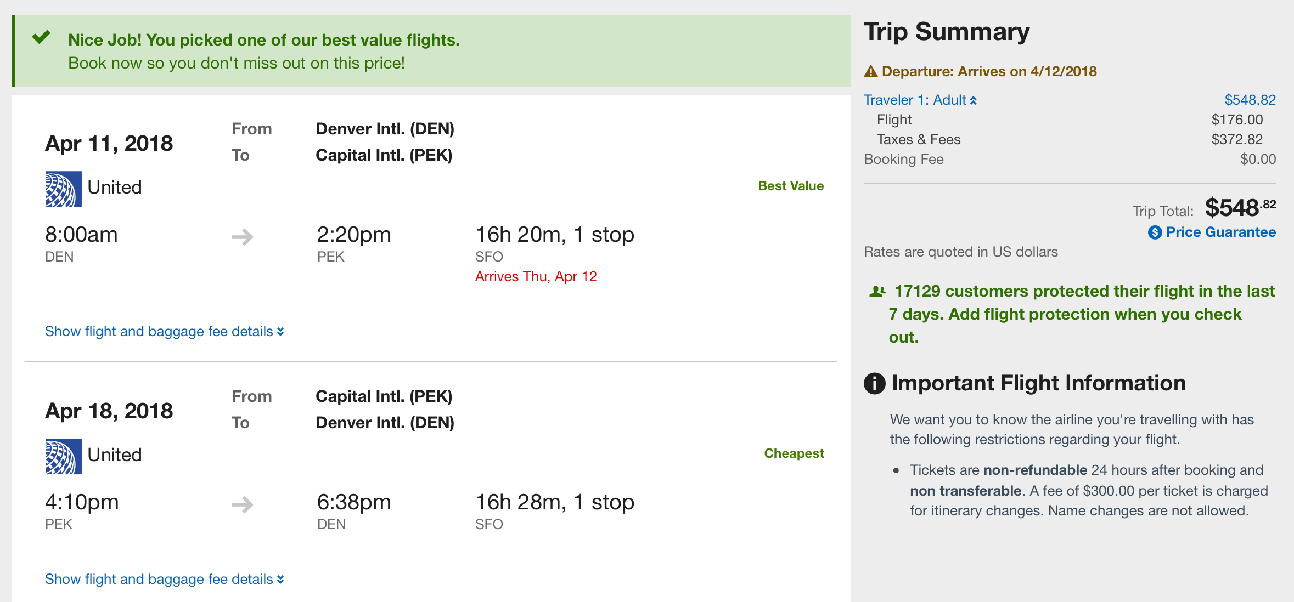Click the red Arrives Thu, Apr 12 text

click(x=536, y=277)
